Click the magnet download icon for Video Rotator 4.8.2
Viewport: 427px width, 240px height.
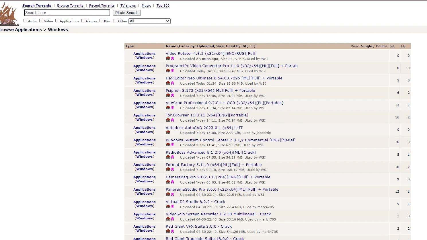click(x=168, y=58)
